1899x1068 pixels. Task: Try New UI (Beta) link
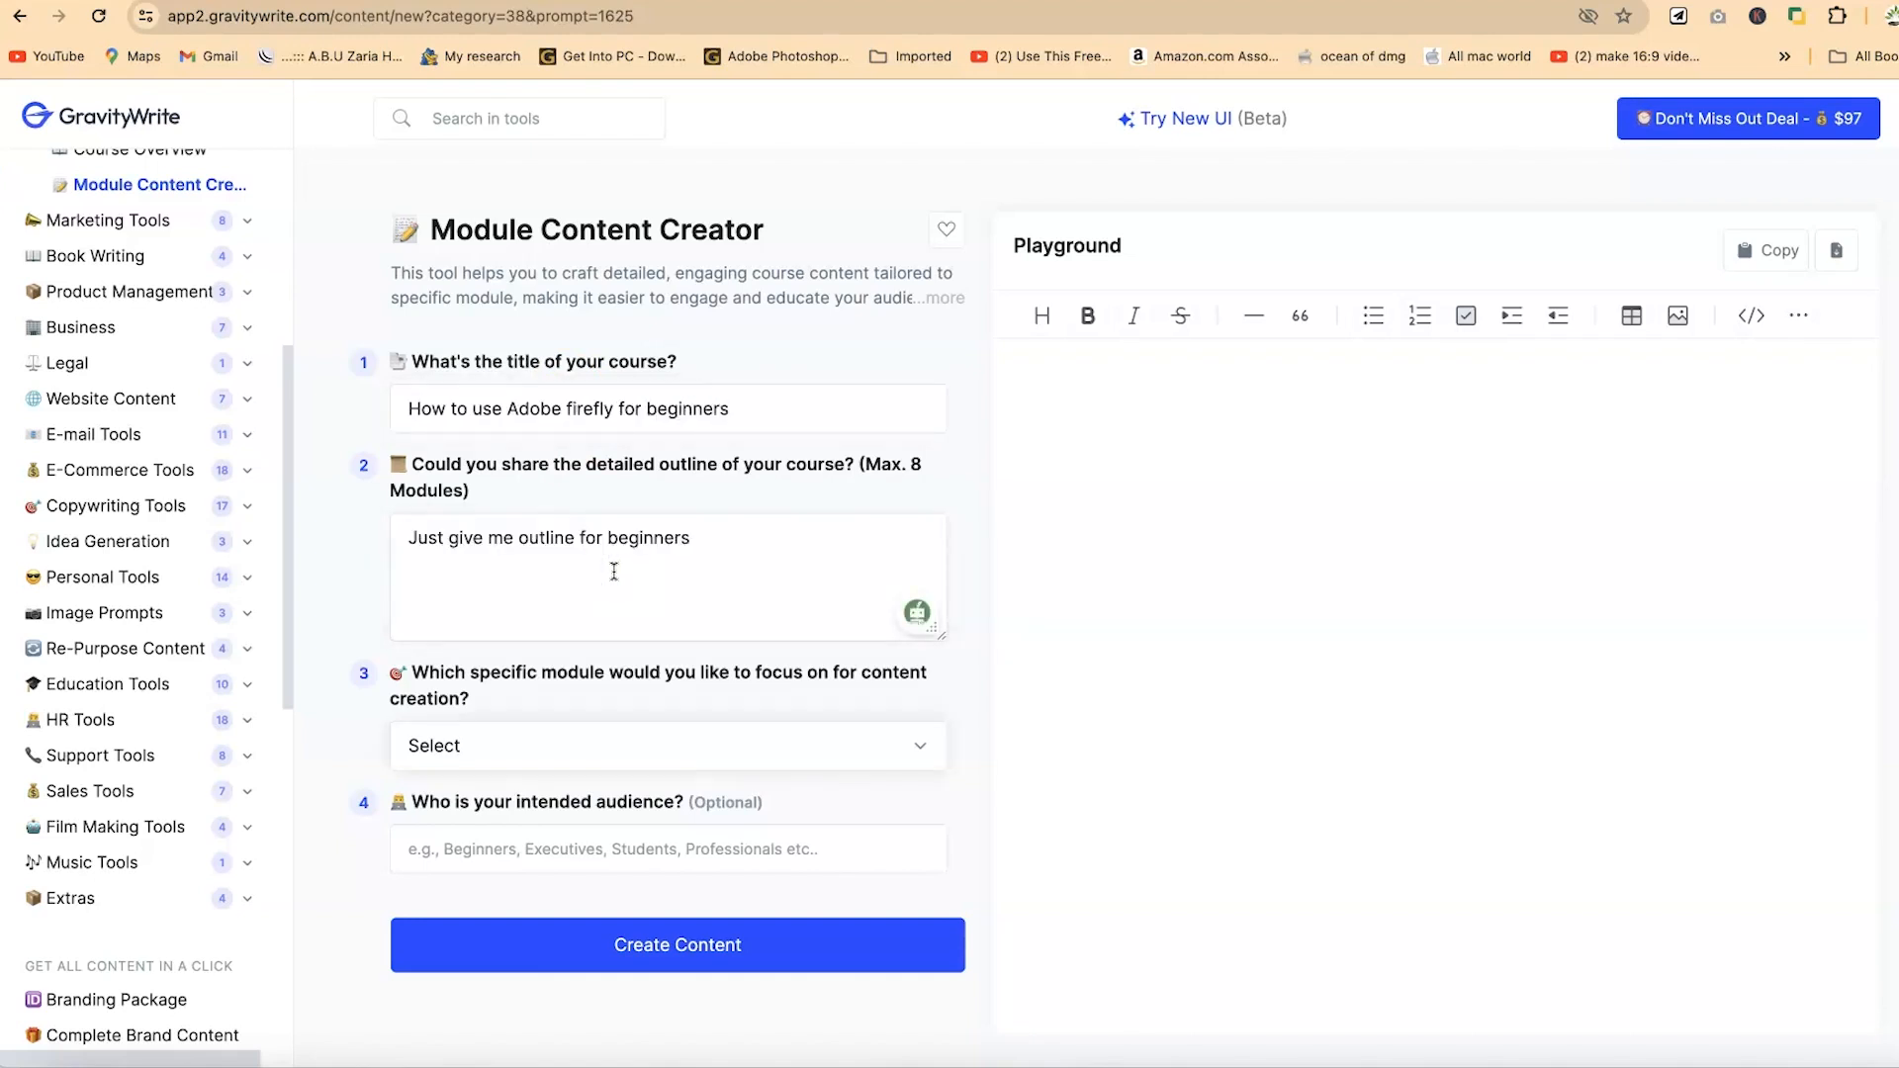[x=1202, y=119]
